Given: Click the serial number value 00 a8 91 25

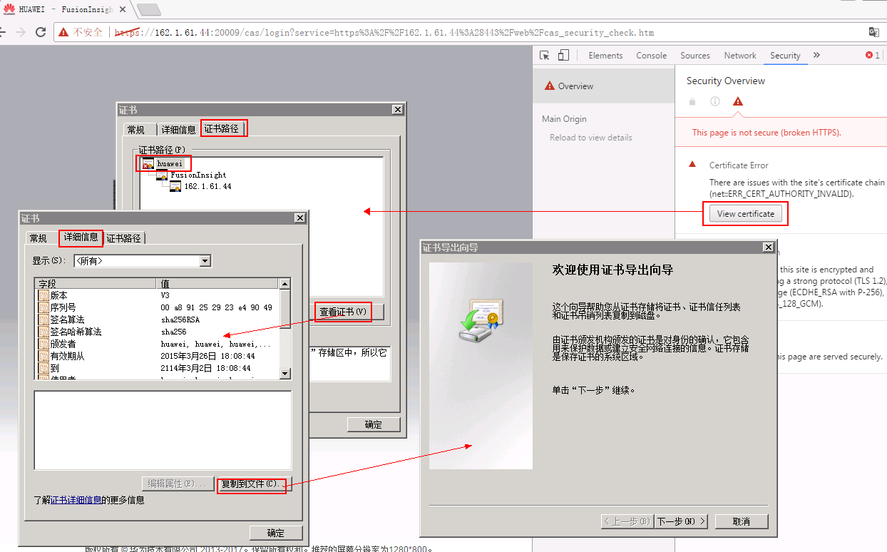Looking at the screenshot, I should tap(217, 307).
